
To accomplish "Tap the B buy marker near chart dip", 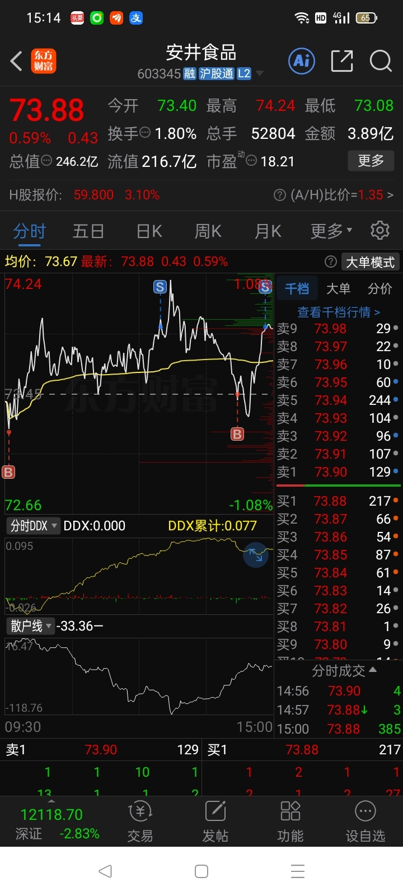I will 237,434.
